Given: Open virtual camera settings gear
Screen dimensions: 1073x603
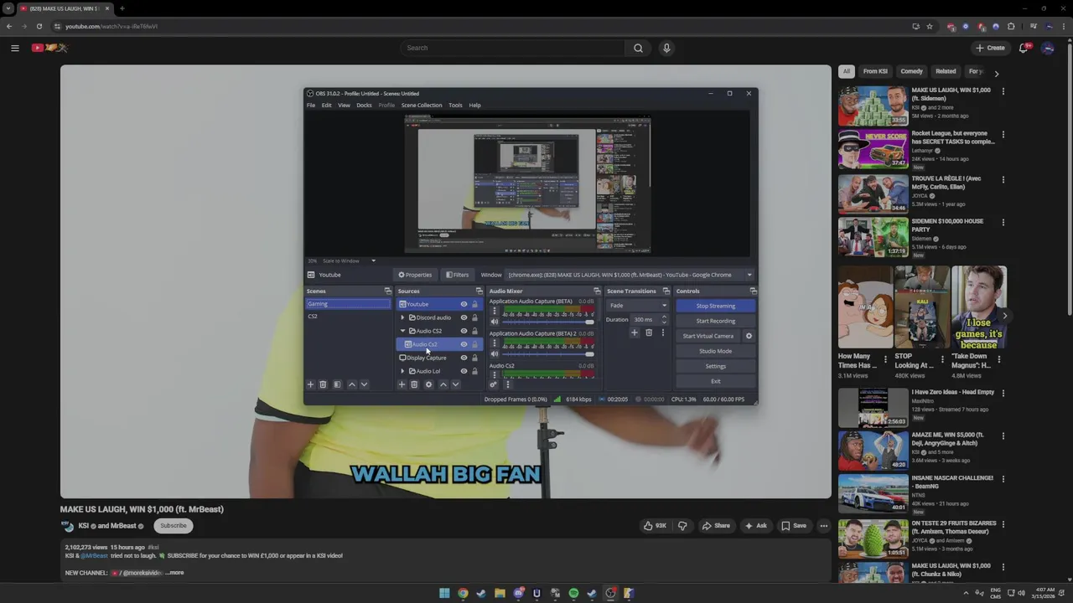Looking at the screenshot, I should (x=749, y=336).
